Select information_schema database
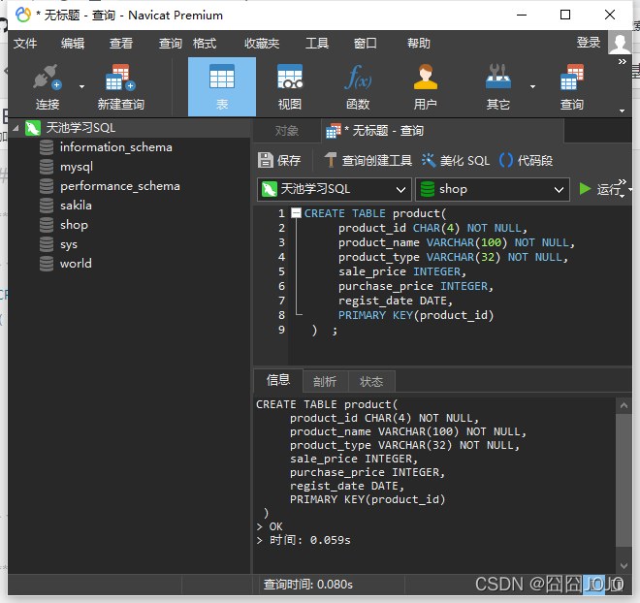This screenshot has width=640, height=603. click(x=116, y=147)
